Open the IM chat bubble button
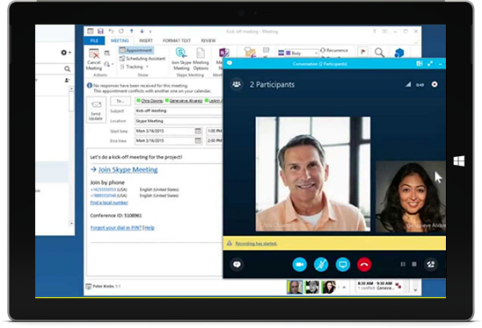The width and height of the screenshot is (482, 328). point(237,264)
